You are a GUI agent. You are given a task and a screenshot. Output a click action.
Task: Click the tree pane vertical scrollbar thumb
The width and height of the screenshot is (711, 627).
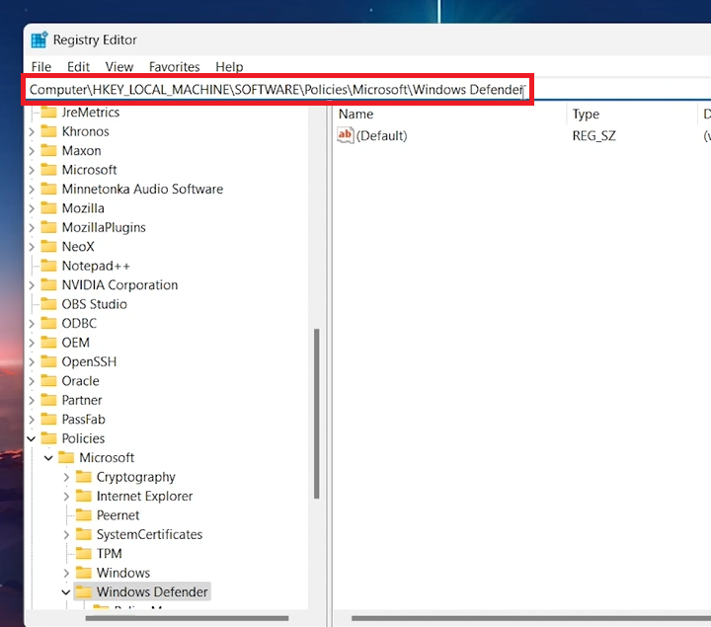coord(317,414)
